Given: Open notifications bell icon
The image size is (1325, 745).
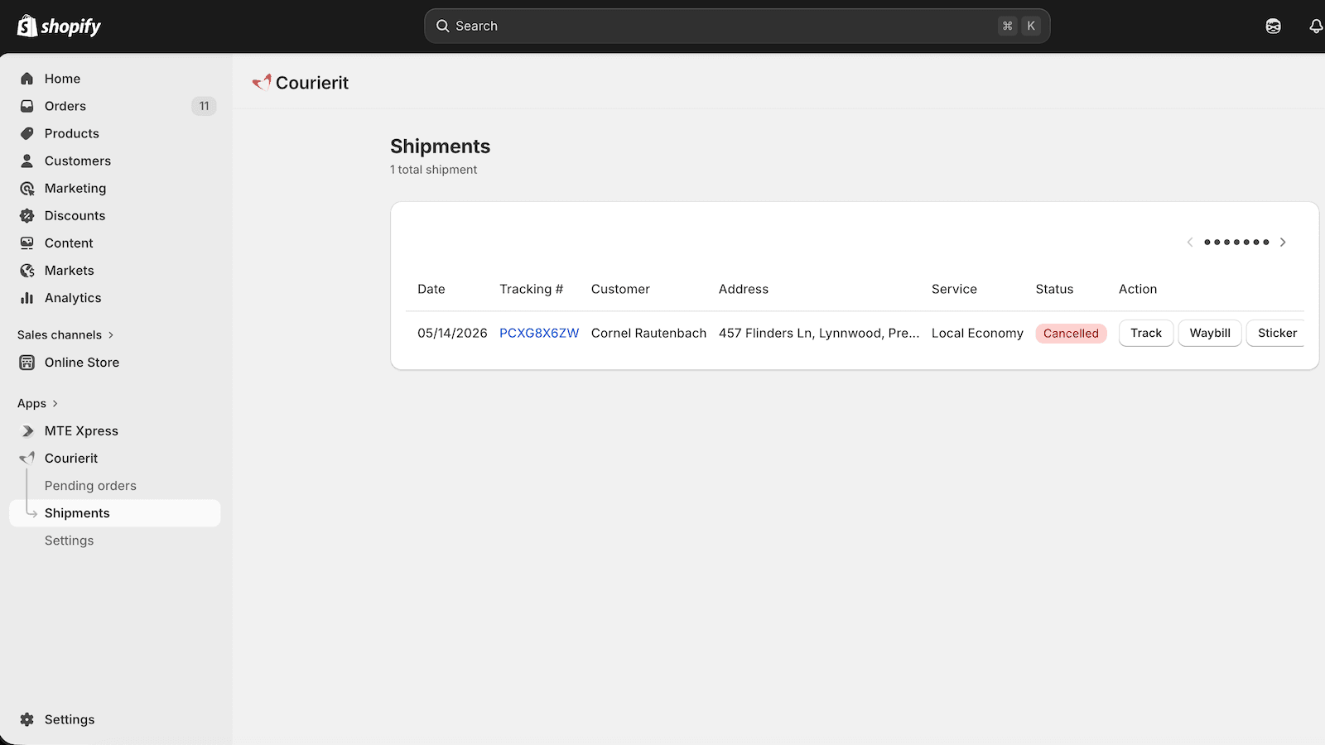Looking at the screenshot, I should 1315,26.
